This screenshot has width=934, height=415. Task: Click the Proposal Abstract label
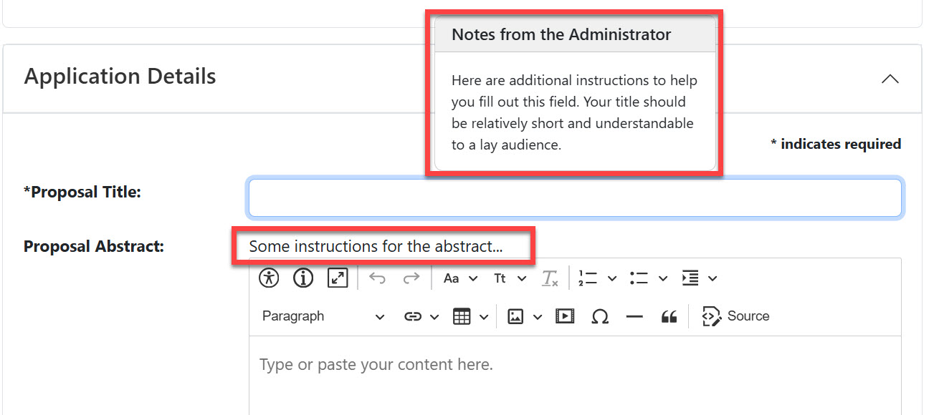click(94, 247)
